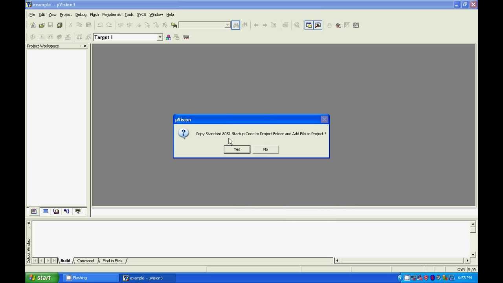This screenshot has width=503, height=283.
Task: Click the Navigate Forward arrow icon
Action: [x=265, y=25]
